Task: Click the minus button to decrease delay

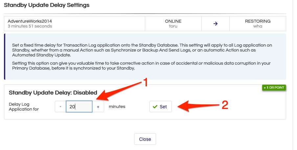Action: pos(60,107)
